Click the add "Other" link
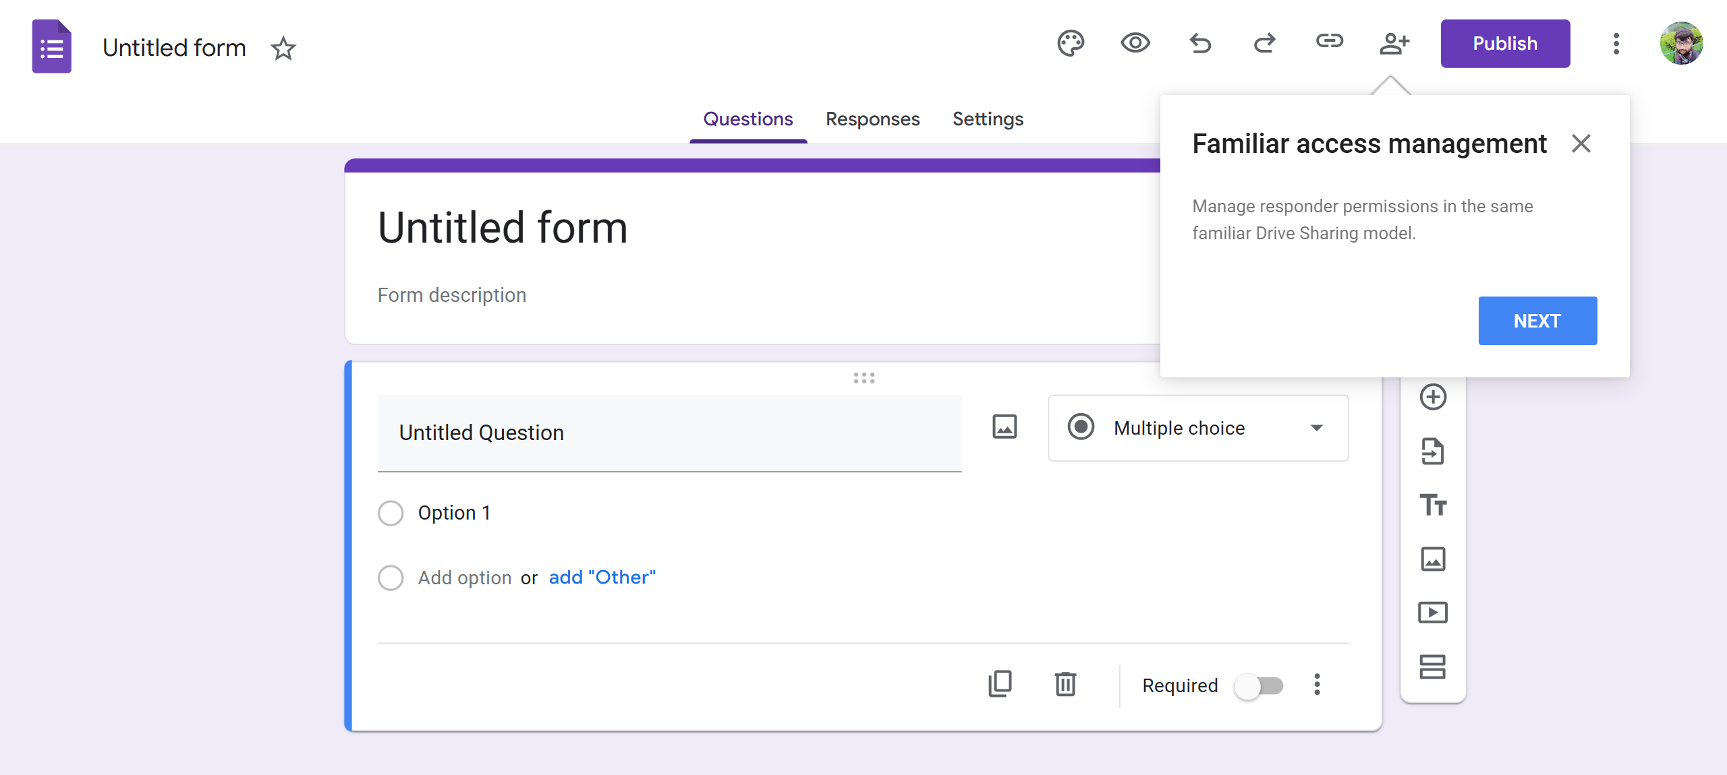This screenshot has height=775, width=1727. click(602, 578)
